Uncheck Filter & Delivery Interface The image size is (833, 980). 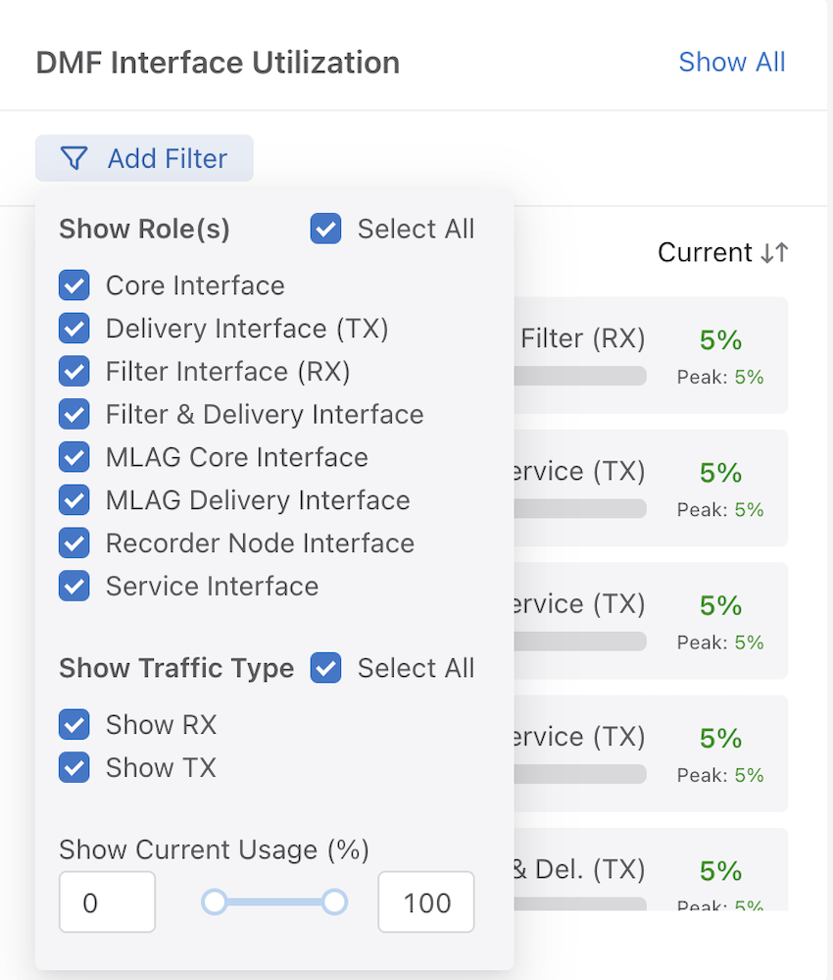(73, 414)
